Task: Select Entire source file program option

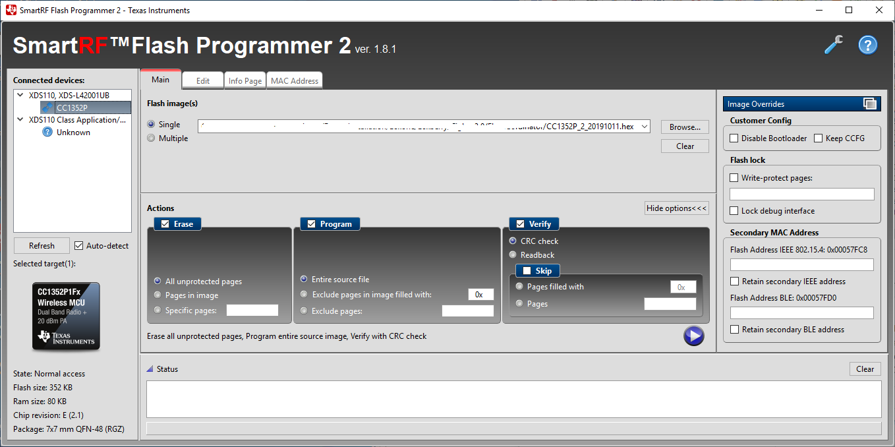Action: point(304,280)
